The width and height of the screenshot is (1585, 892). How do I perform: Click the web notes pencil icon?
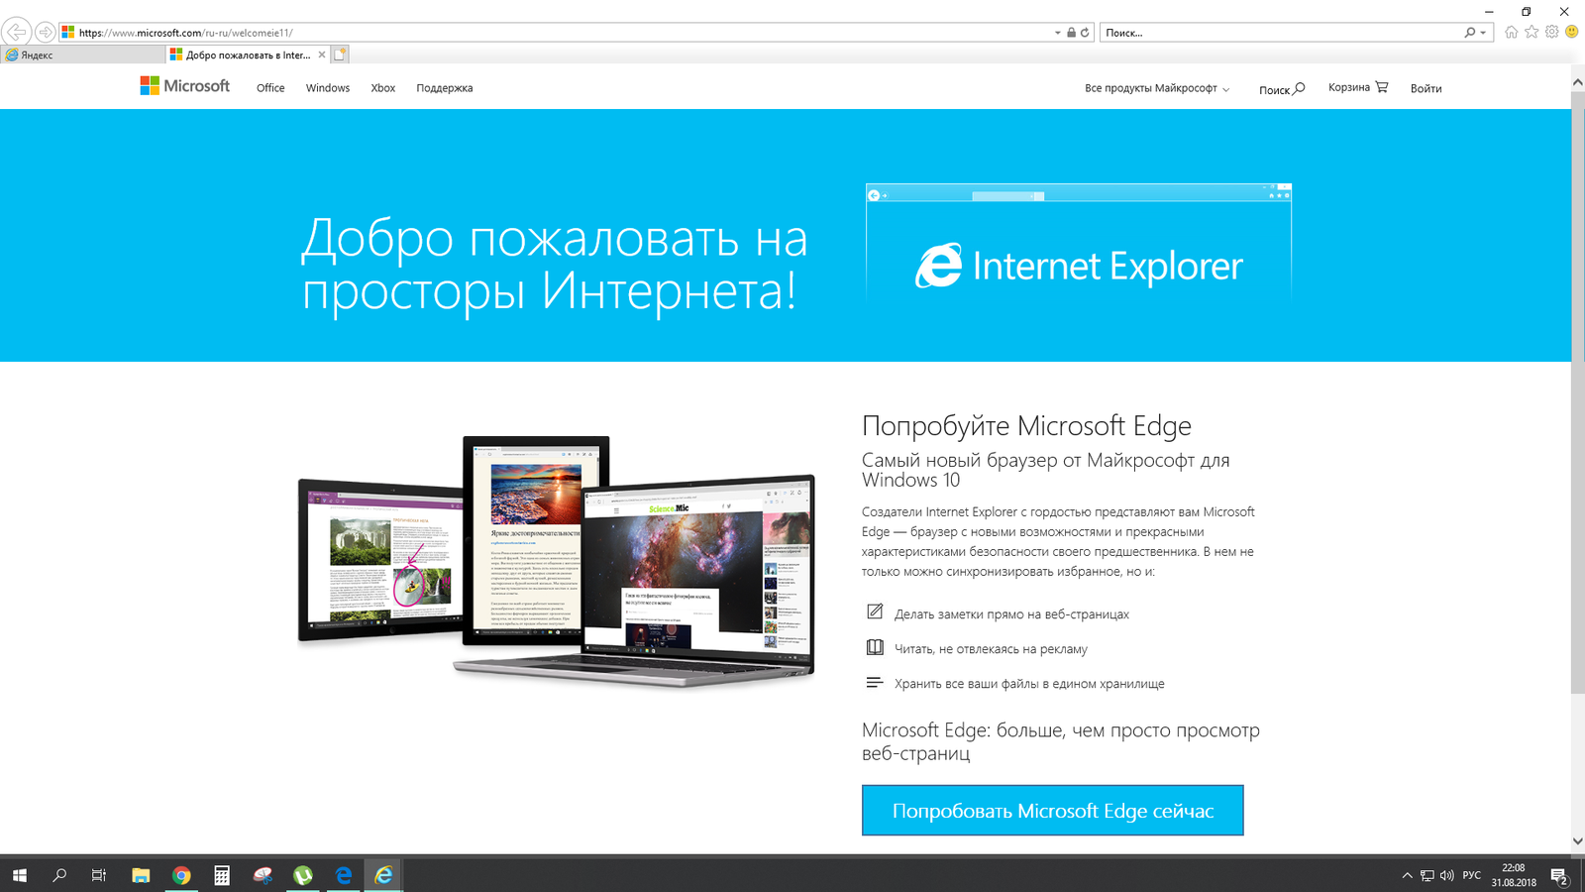[x=875, y=612]
